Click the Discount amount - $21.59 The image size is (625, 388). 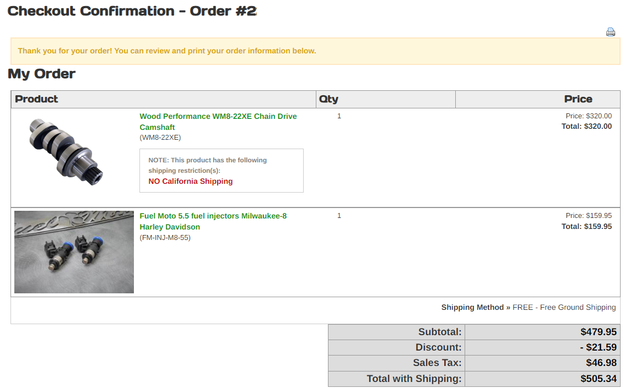pyautogui.click(x=598, y=347)
